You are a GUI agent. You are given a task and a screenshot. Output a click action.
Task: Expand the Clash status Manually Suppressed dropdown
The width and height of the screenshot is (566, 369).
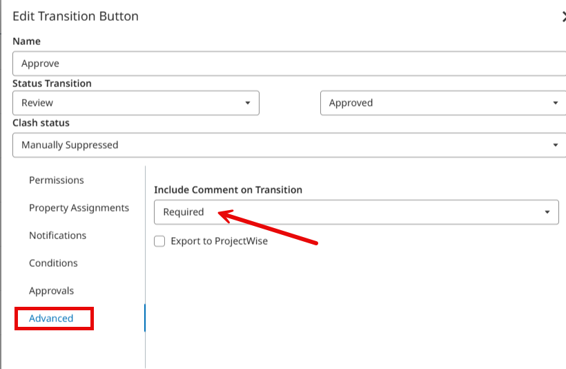pos(289,145)
